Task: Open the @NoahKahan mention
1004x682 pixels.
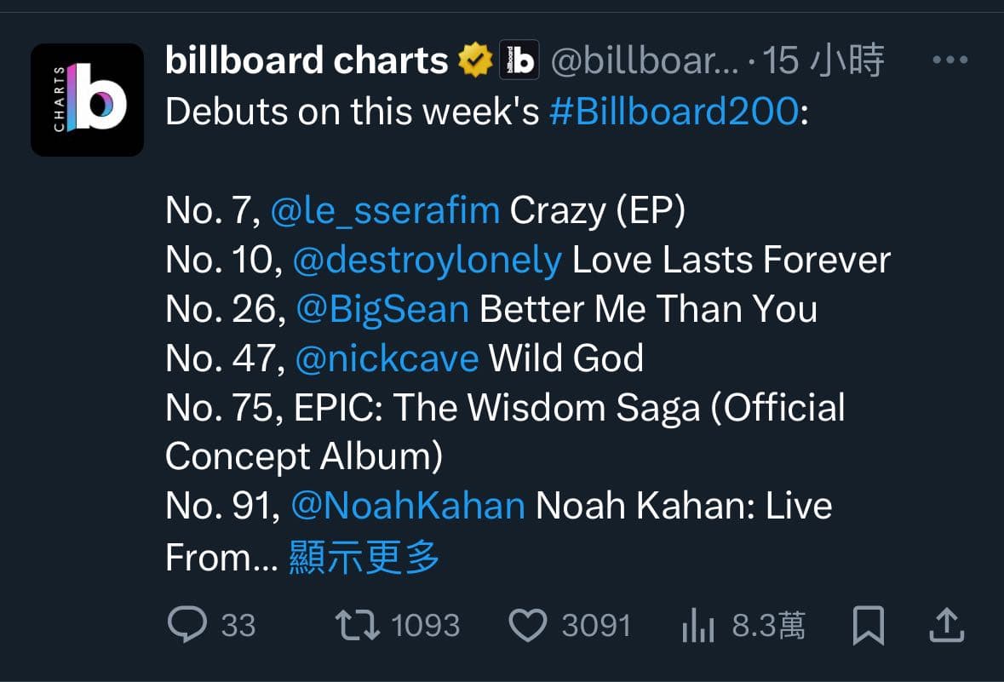Action: tap(408, 505)
